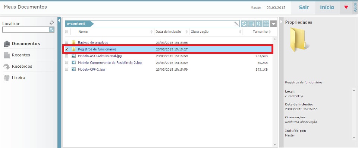Click the Nenhuma observação text
This screenshot has height=148, width=358.
coord(301,122)
